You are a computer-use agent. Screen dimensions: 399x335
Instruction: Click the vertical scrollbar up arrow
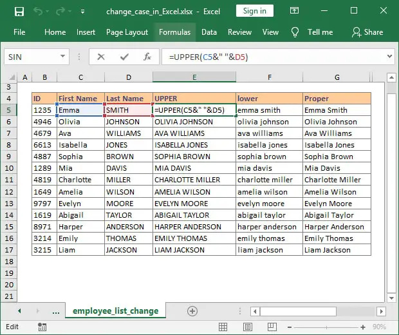(x=391, y=77)
